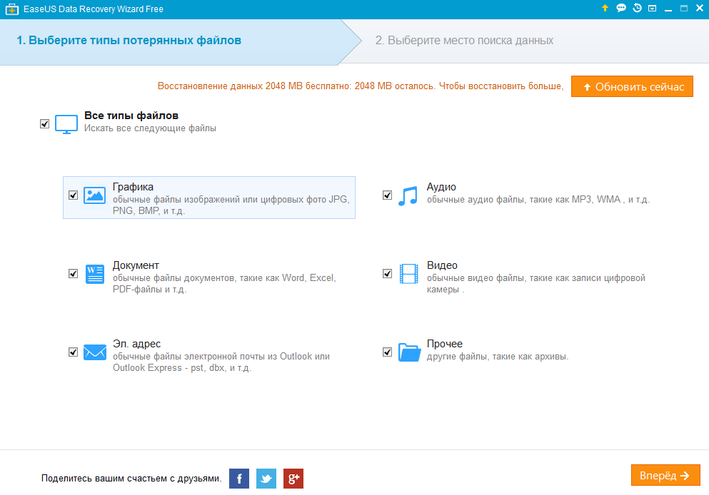Click the Аудио description mentioning MP3, WMA
709x495 pixels.
pos(538,200)
